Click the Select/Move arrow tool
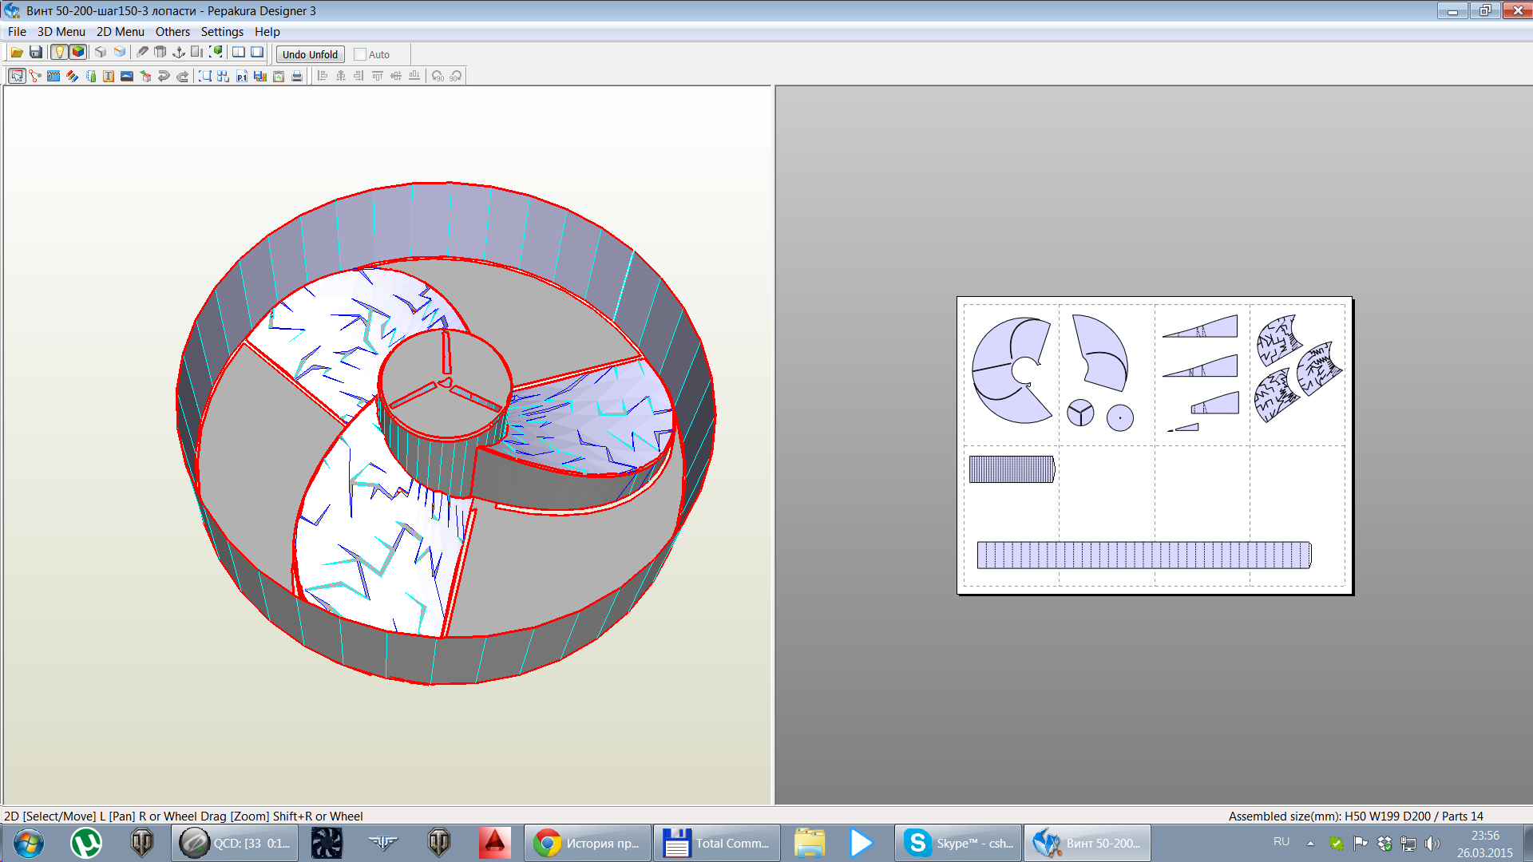The image size is (1533, 862). tap(17, 77)
